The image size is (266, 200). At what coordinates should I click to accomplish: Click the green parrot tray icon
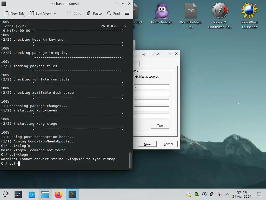tap(197, 194)
